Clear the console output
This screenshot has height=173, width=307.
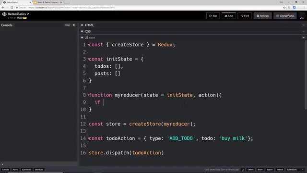(67, 25)
